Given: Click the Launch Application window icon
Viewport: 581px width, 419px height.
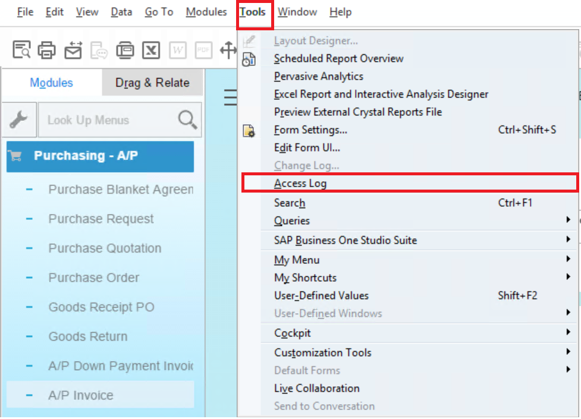Looking at the screenshot, I should (125, 51).
